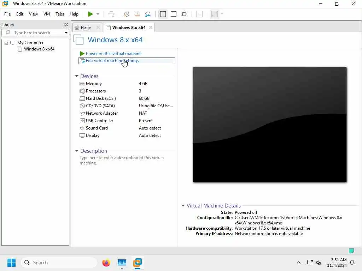The image size is (362, 271).
Task: Open the View menu
Action: point(33,14)
